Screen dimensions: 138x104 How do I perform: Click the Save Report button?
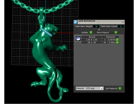click(x=105, y=32)
